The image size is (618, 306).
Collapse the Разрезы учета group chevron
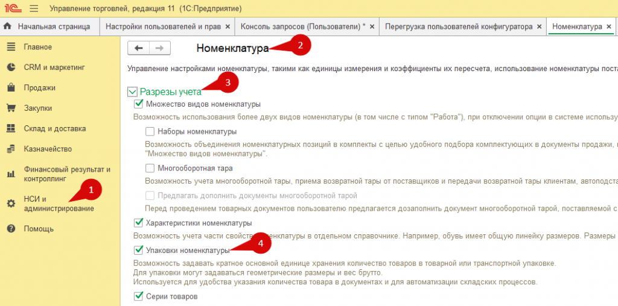point(132,92)
